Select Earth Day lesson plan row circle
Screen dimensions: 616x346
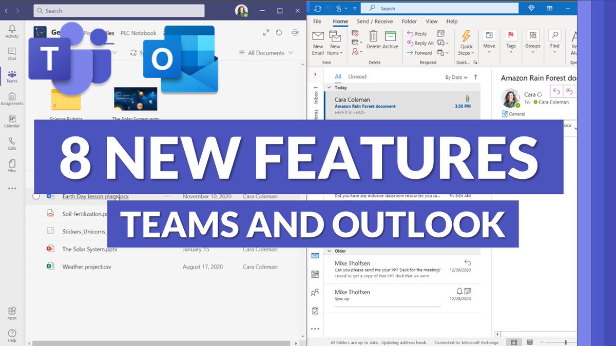[36, 196]
